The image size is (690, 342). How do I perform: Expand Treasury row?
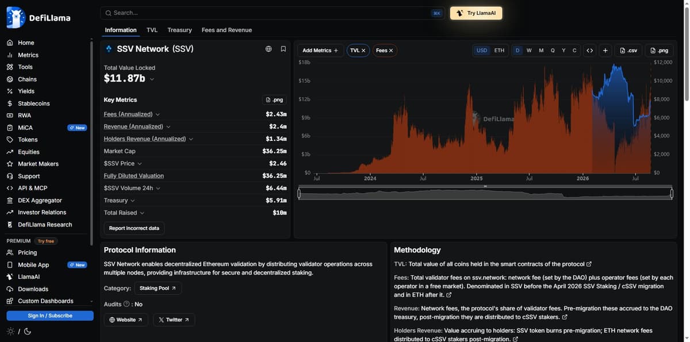(x=132, y=201)
